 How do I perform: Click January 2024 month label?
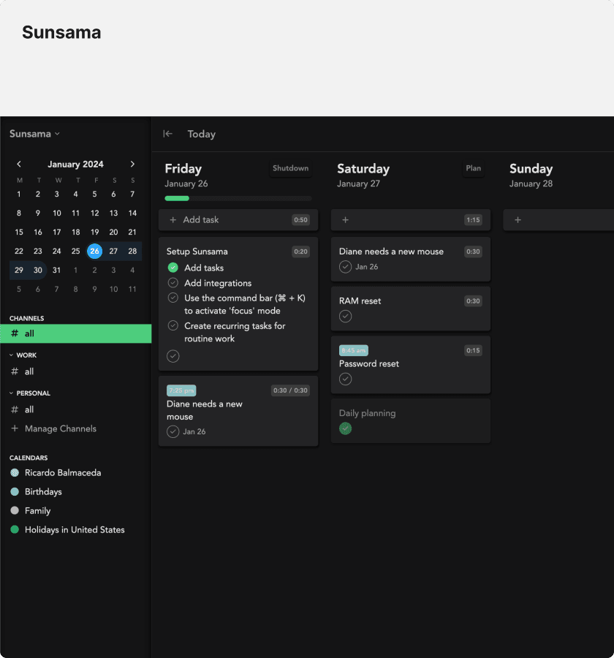click(x=75, y=164)
